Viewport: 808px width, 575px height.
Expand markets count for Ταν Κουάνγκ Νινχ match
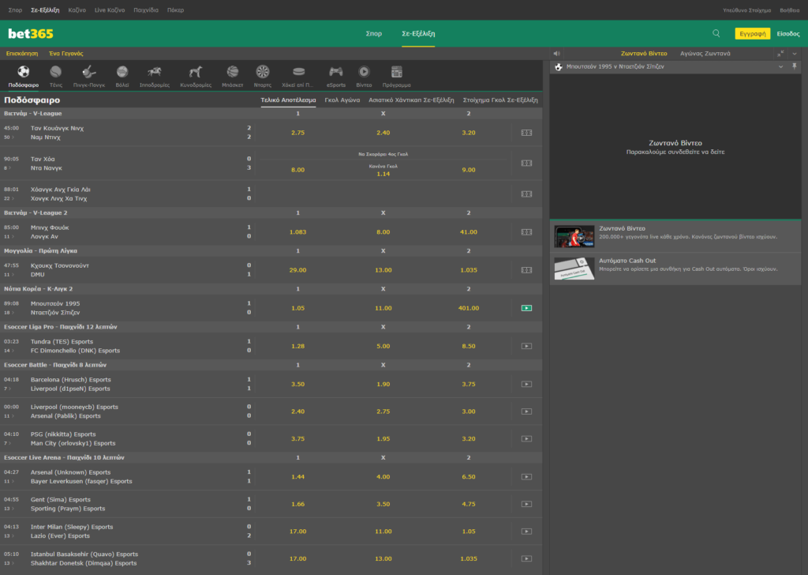(8, 137)
